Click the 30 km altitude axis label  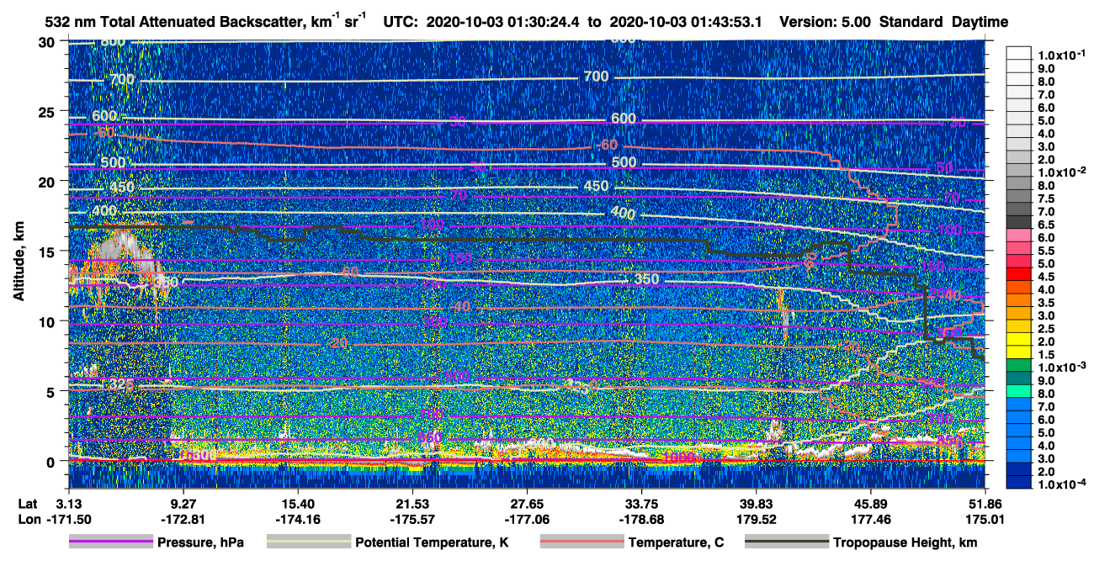(x=48, y=42)
